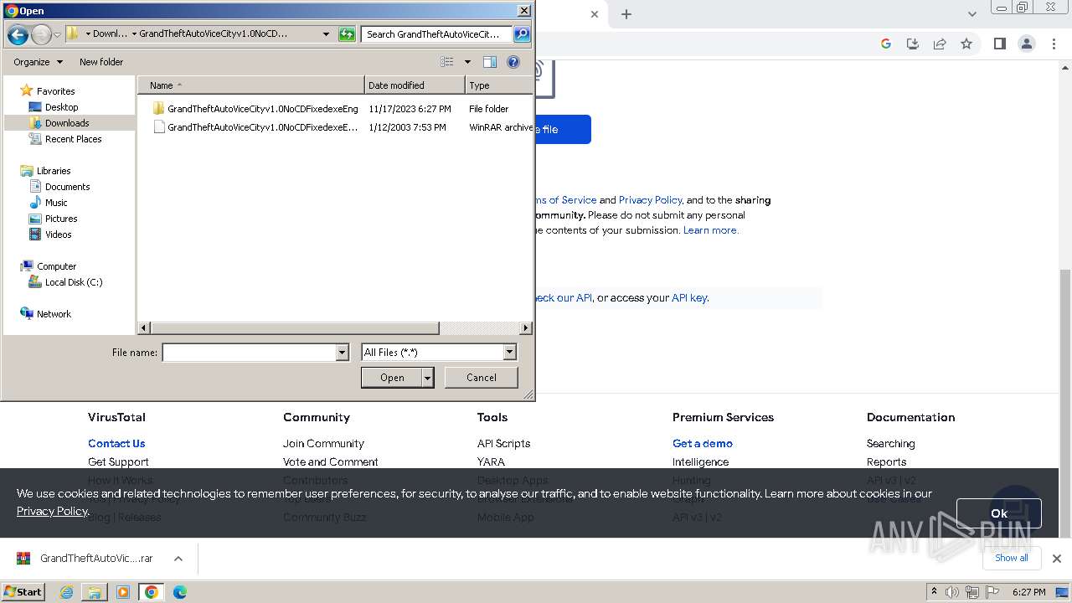Image resolution: width=1072 pixels, height=603 pixels.
Task: Open Internet Explorer from taskbar
Action: click(x=67, y=592)
